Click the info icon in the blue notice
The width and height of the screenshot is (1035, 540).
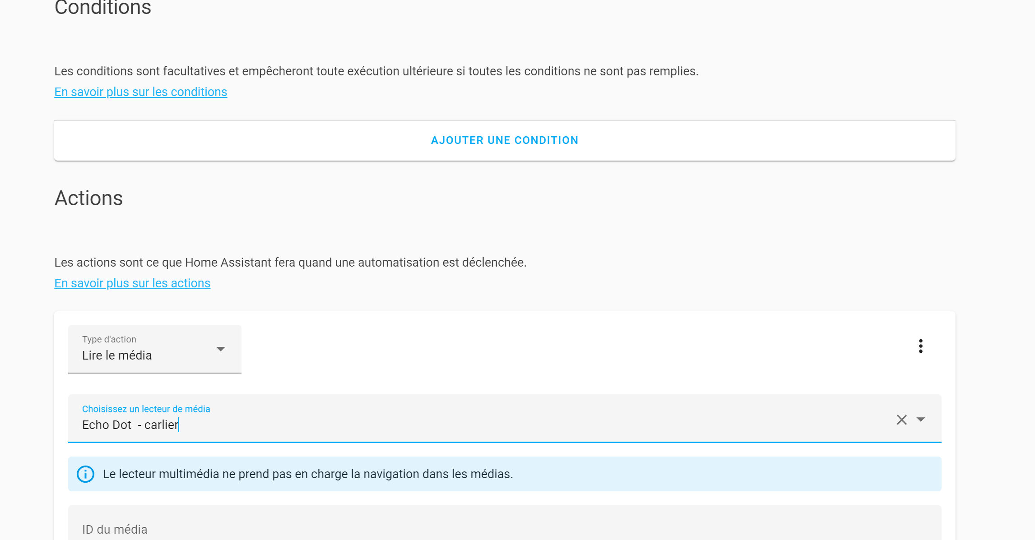(x=85, y=474)
